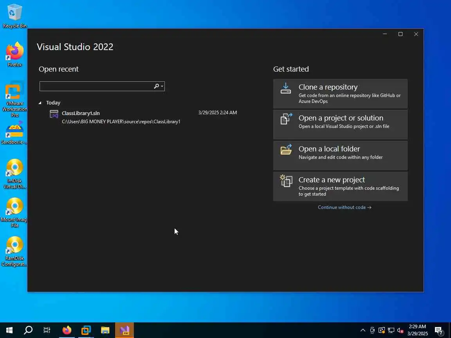Switch to Firefox on the taskbar
This screenshot has width=451, height=338.
(67, 330)
